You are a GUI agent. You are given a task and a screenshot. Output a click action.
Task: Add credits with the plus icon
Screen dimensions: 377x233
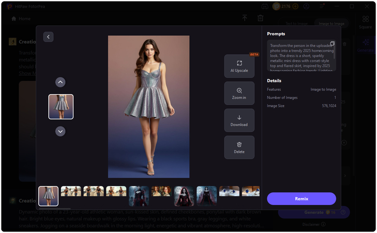pyautogui.click(x=296, y=7)
